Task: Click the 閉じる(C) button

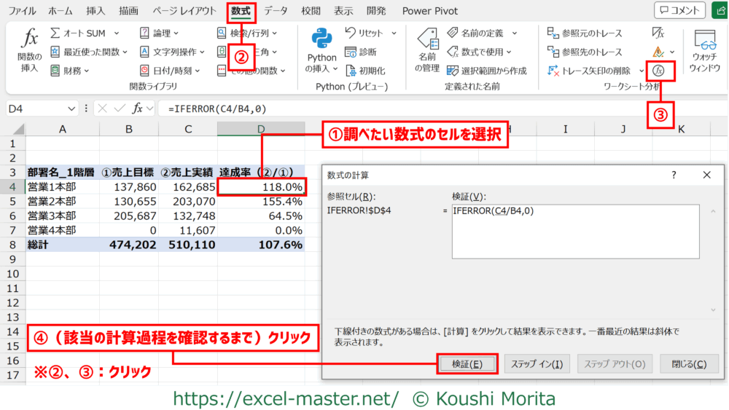Action: click(689, 364)
